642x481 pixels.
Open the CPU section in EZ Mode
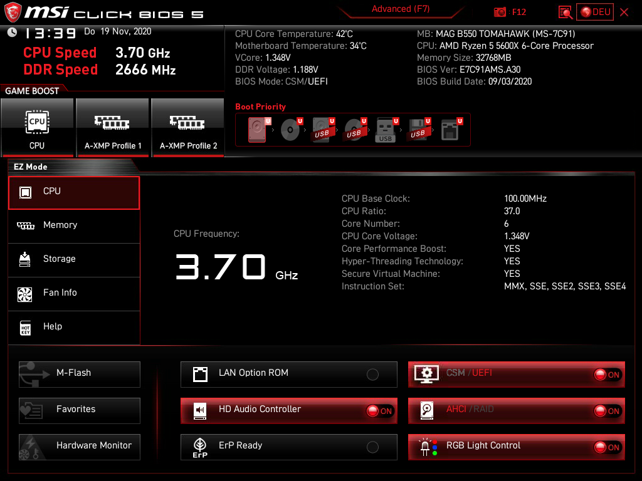[x=74, y=193]
